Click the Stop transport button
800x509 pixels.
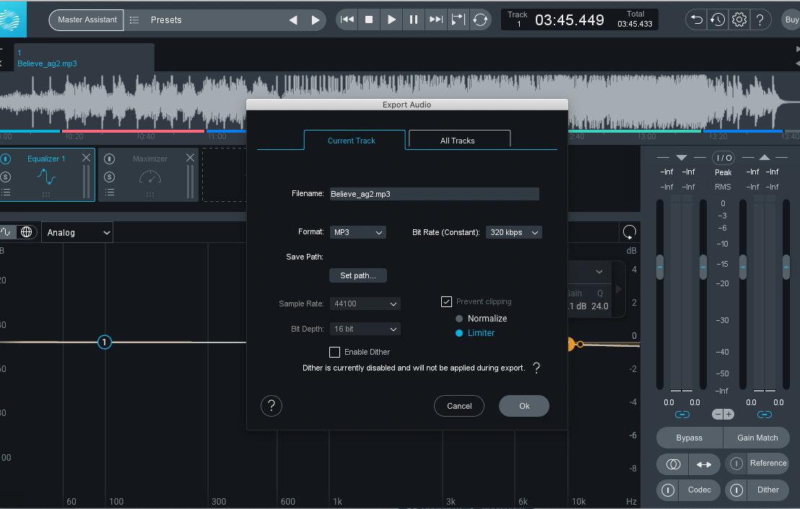369,19
